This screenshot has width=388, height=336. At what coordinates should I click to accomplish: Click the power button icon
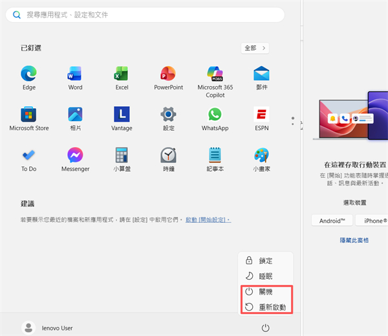tap(265, 328)
